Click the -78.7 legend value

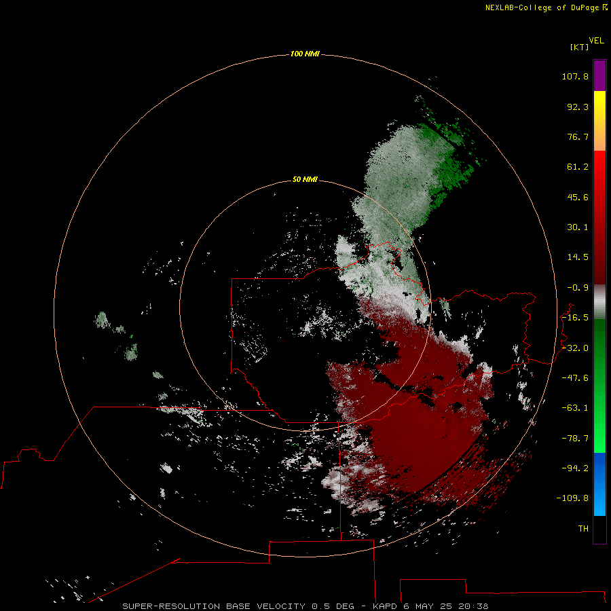coord(575,439)
